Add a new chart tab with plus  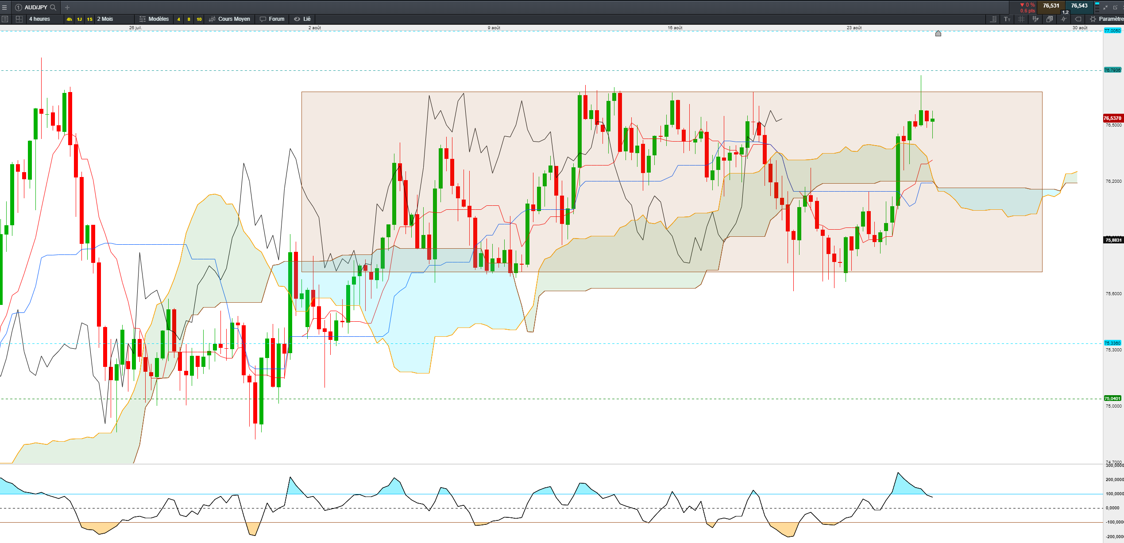[67, 7]
